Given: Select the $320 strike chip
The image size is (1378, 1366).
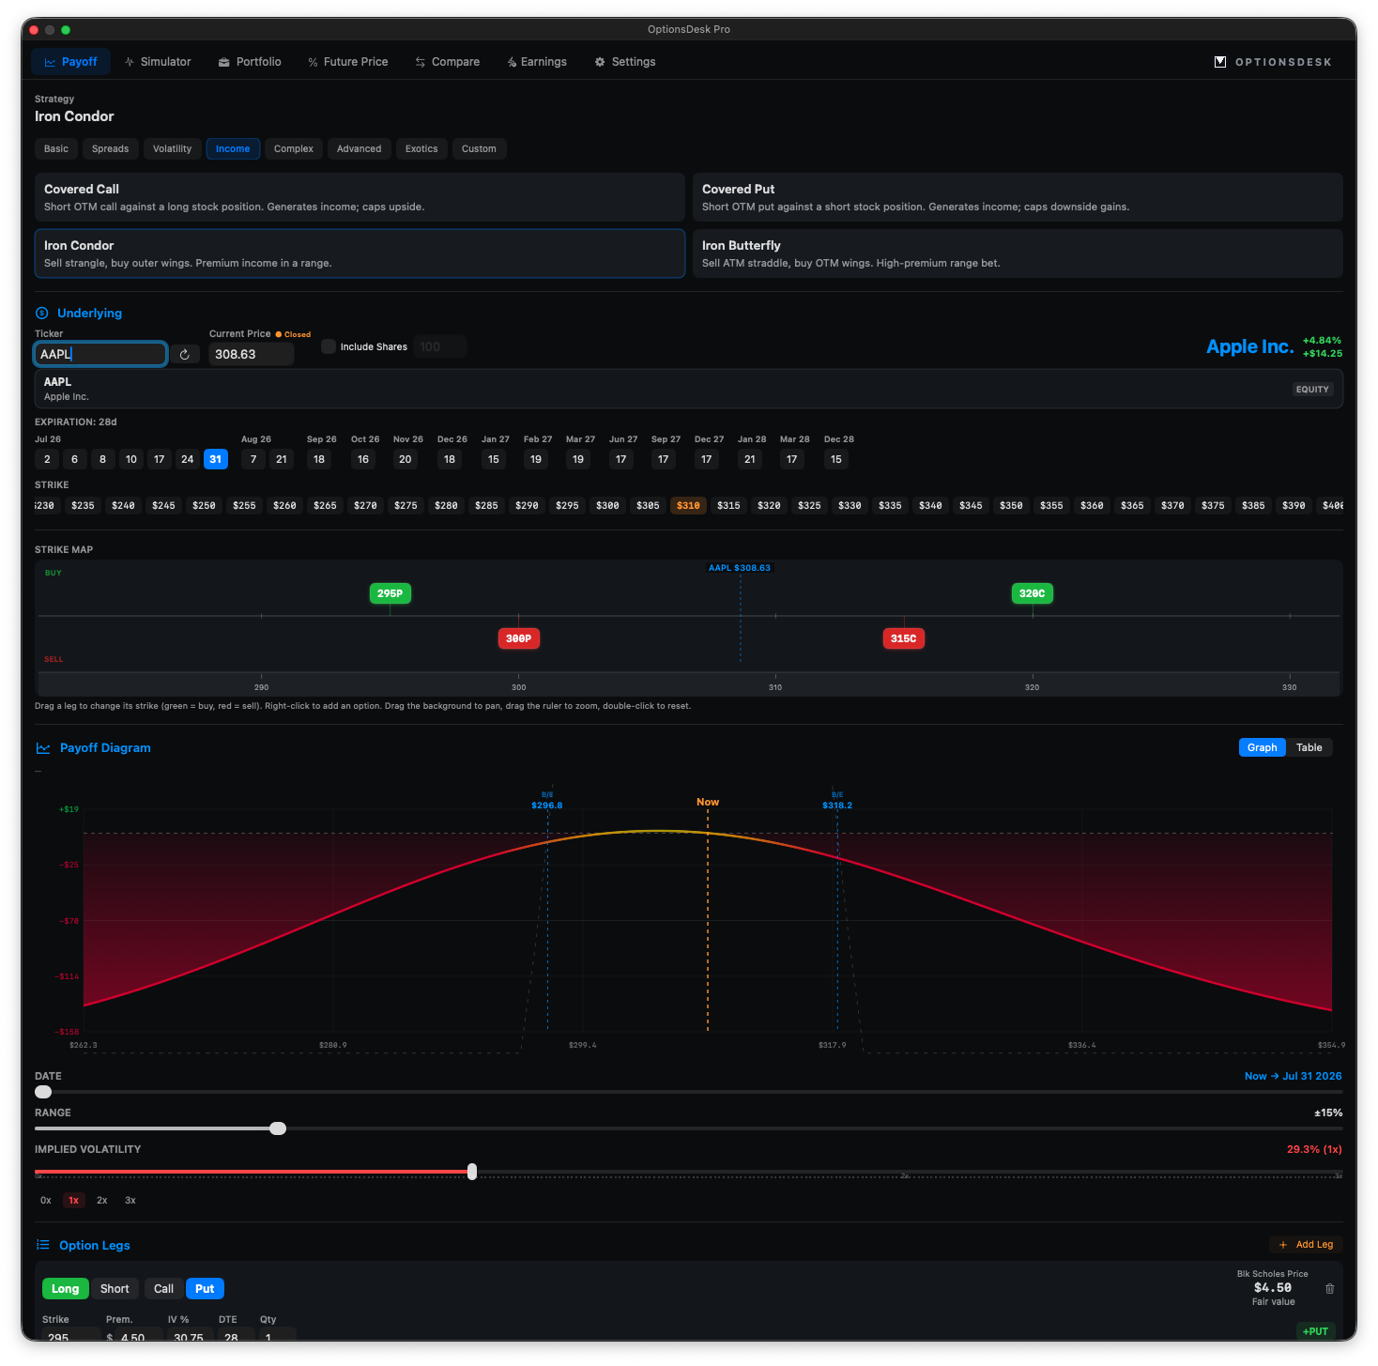Looking at the screenshot, I should (769, 505).
